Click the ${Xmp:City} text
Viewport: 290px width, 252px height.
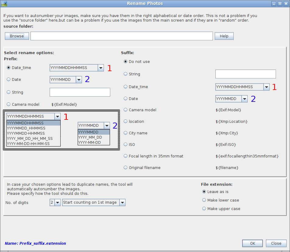tap(227, 133)
